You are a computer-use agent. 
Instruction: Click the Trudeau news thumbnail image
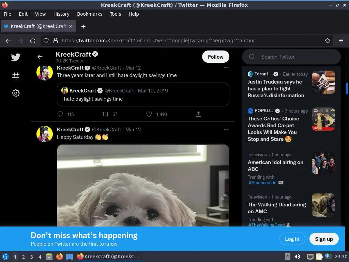click(323, 82)
